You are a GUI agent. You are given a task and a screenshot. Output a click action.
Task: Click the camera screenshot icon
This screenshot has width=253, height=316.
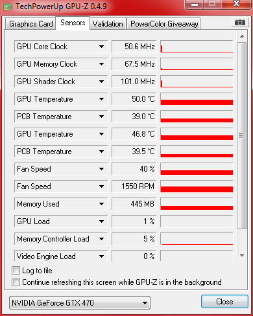pyautogui.click(x=240, y=23)
